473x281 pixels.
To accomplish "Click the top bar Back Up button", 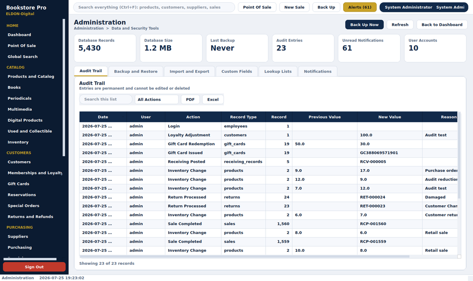I will tap(326, 7).
